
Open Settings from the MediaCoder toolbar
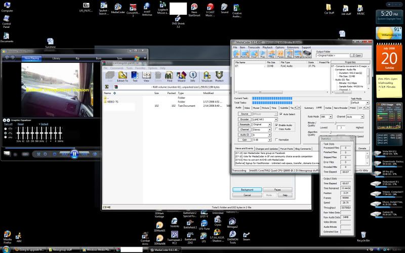point(298,54)
